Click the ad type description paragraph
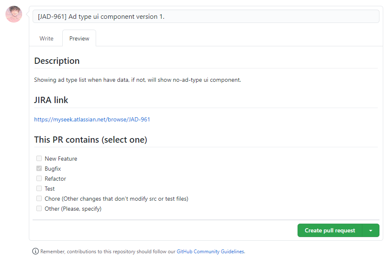 [137, 80]
